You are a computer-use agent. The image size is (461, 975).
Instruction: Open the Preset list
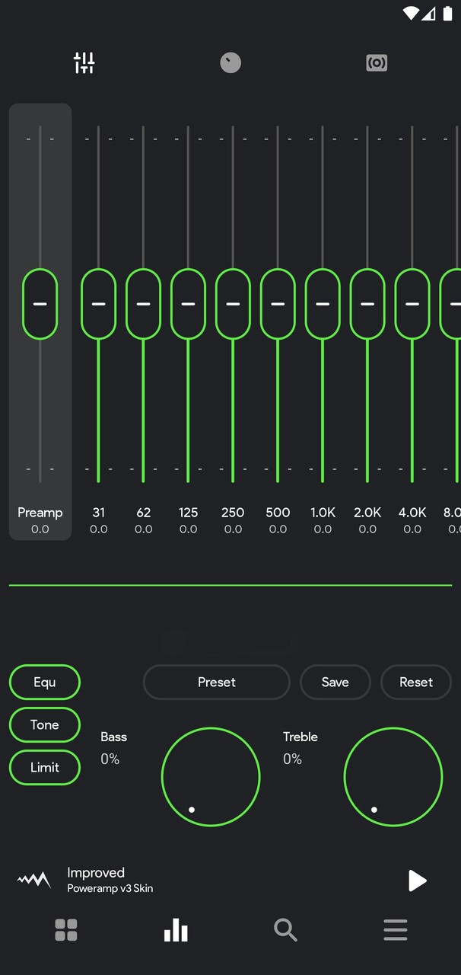(217, 682)
